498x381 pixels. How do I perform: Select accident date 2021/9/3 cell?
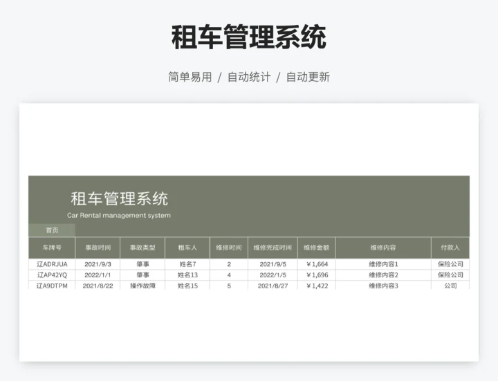click(98, 264)
